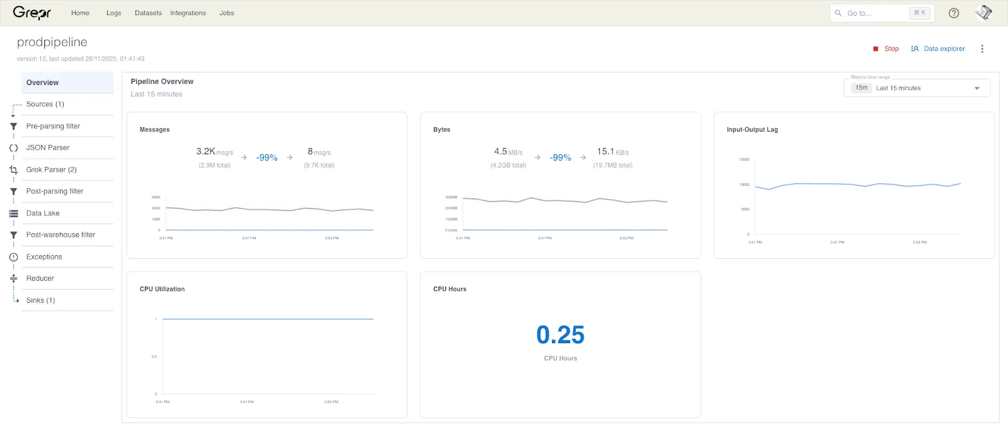Open the Reducer step
Screen dimensions: 1008x444
67,278
